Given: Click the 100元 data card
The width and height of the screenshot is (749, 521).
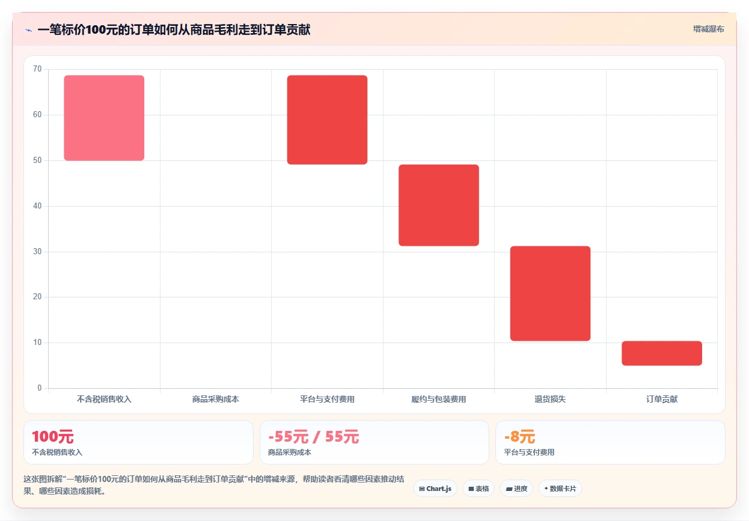Looking at the screenshot, I should click(x=138, y=442).
